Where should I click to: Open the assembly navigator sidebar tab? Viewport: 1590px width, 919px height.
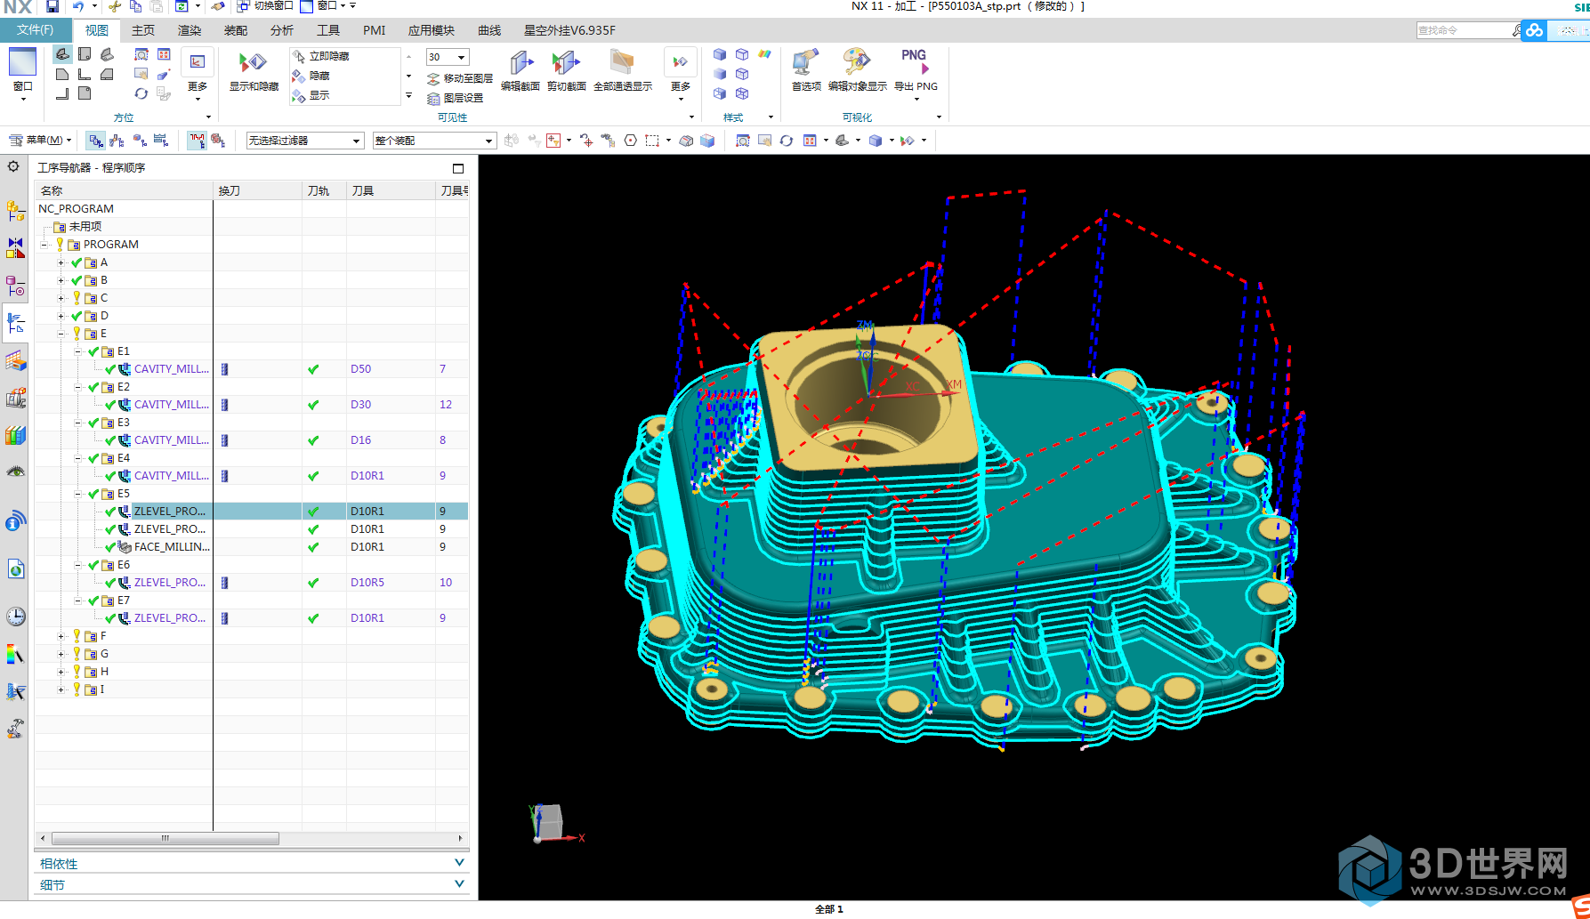(x=15, y=211)
